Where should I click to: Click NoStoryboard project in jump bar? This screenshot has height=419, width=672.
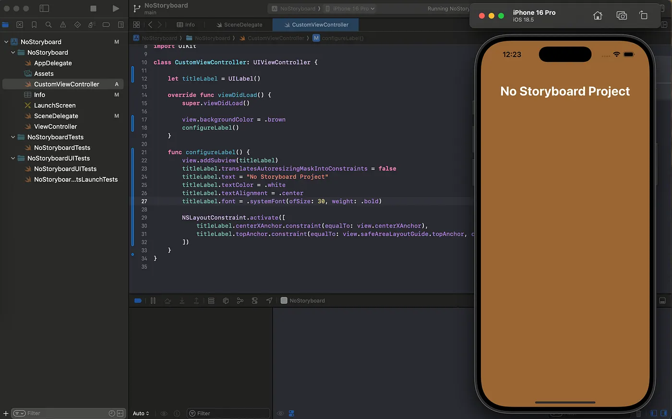coord(156,38)
